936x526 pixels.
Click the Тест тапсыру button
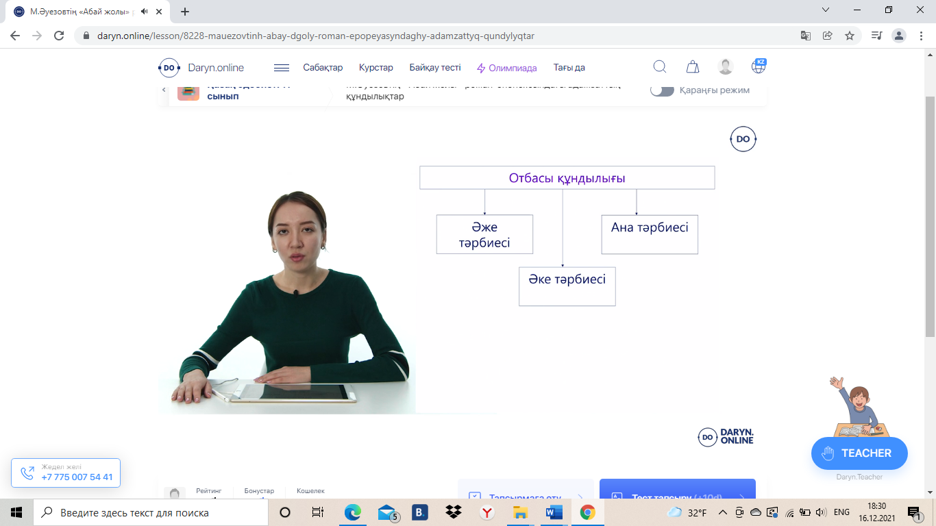678,489
